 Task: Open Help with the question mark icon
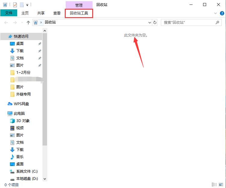click(222, 13)
